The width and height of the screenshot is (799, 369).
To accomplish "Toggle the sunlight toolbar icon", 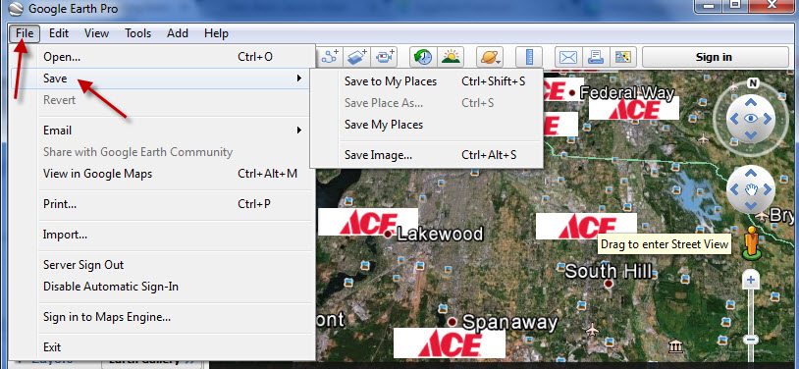I will coord(451,57).
